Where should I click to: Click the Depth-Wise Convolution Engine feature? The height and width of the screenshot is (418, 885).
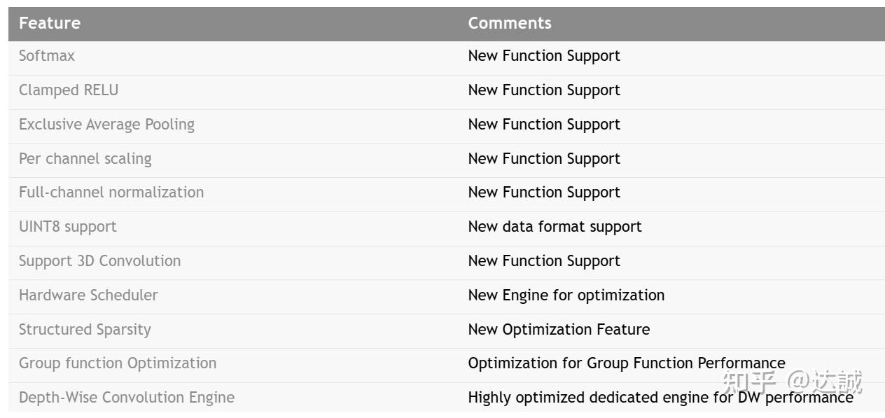point(127,398)
